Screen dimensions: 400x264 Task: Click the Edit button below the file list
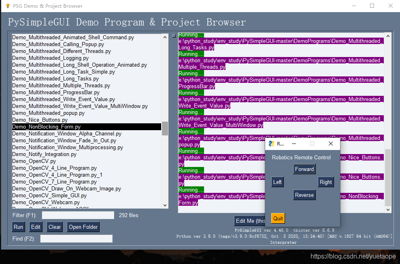pyautogui.click(x=36, y=227)
